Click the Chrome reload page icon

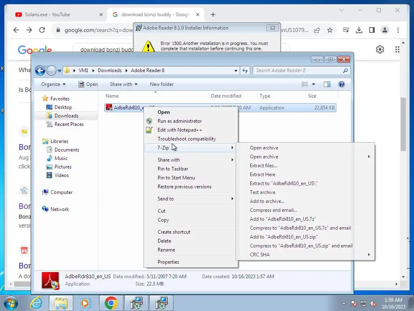click(x=42, y=30)
